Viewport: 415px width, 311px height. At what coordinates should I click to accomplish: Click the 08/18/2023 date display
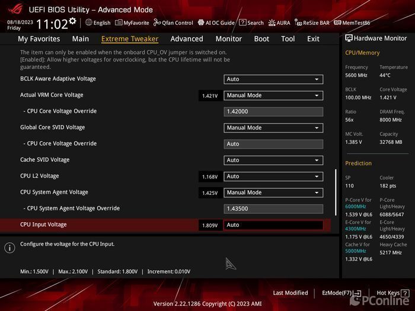20,23
